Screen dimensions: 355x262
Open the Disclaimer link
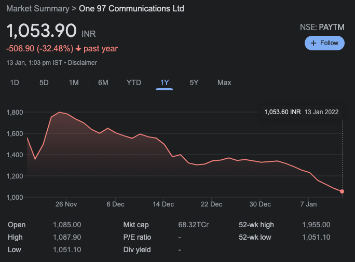coord(83,63)
